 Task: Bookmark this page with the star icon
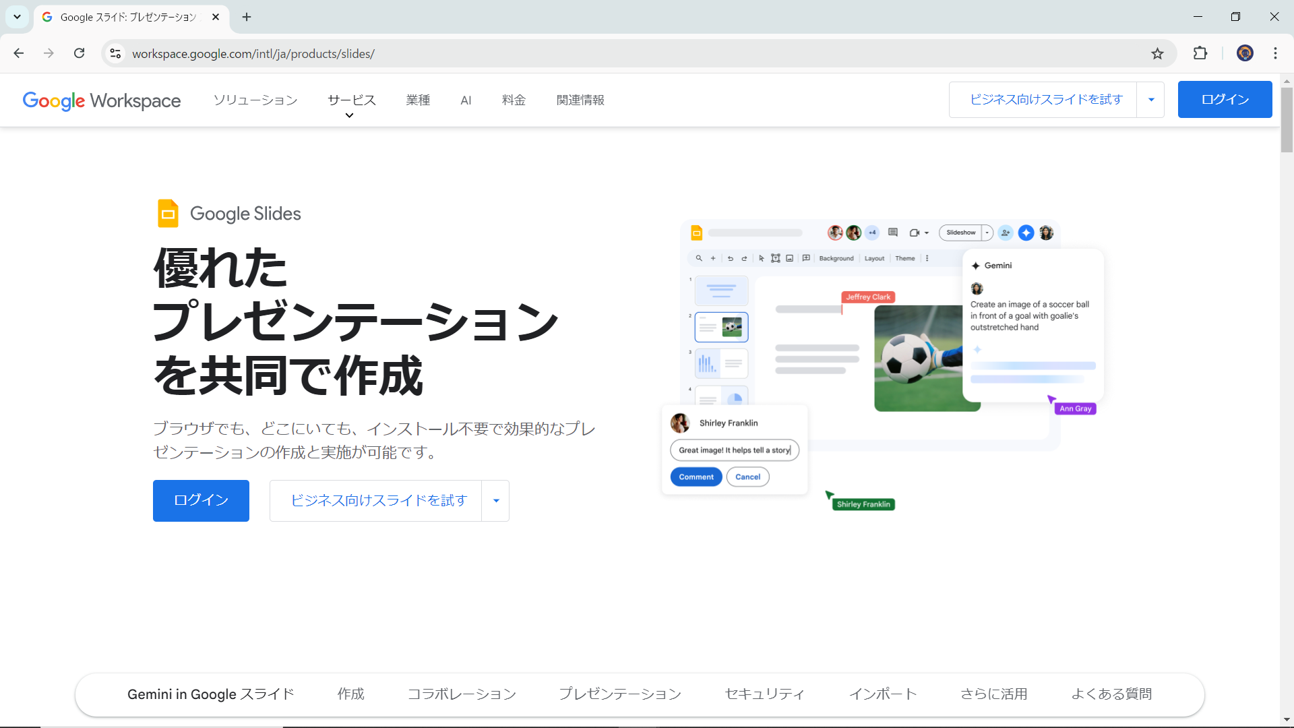(x=1157, y=53)
